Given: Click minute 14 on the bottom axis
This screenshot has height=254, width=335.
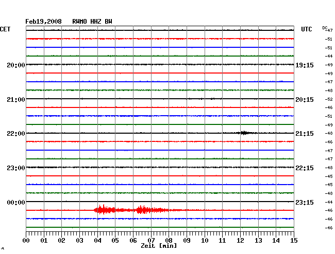Looking at the screenshot, I should click(276, 240).
